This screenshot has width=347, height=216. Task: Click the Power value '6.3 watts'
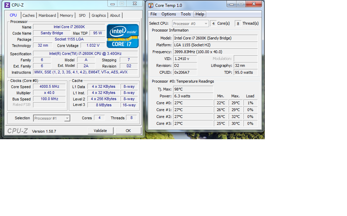(x=193, y=96)
